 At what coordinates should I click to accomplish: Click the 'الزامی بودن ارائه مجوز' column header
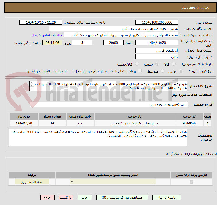[x=191, y=175]
